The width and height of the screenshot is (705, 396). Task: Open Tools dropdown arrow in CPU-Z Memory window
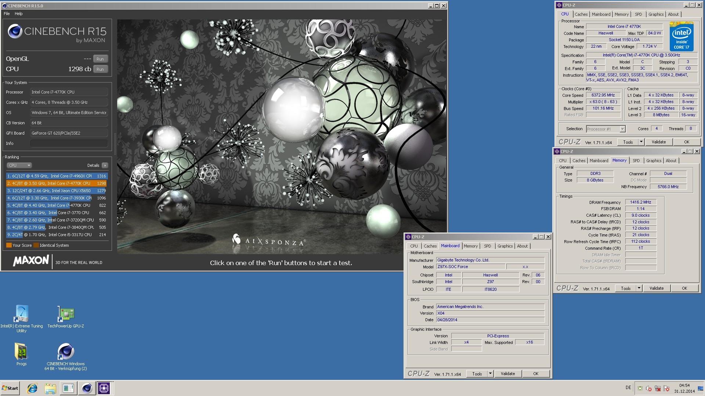coord(639,288)
